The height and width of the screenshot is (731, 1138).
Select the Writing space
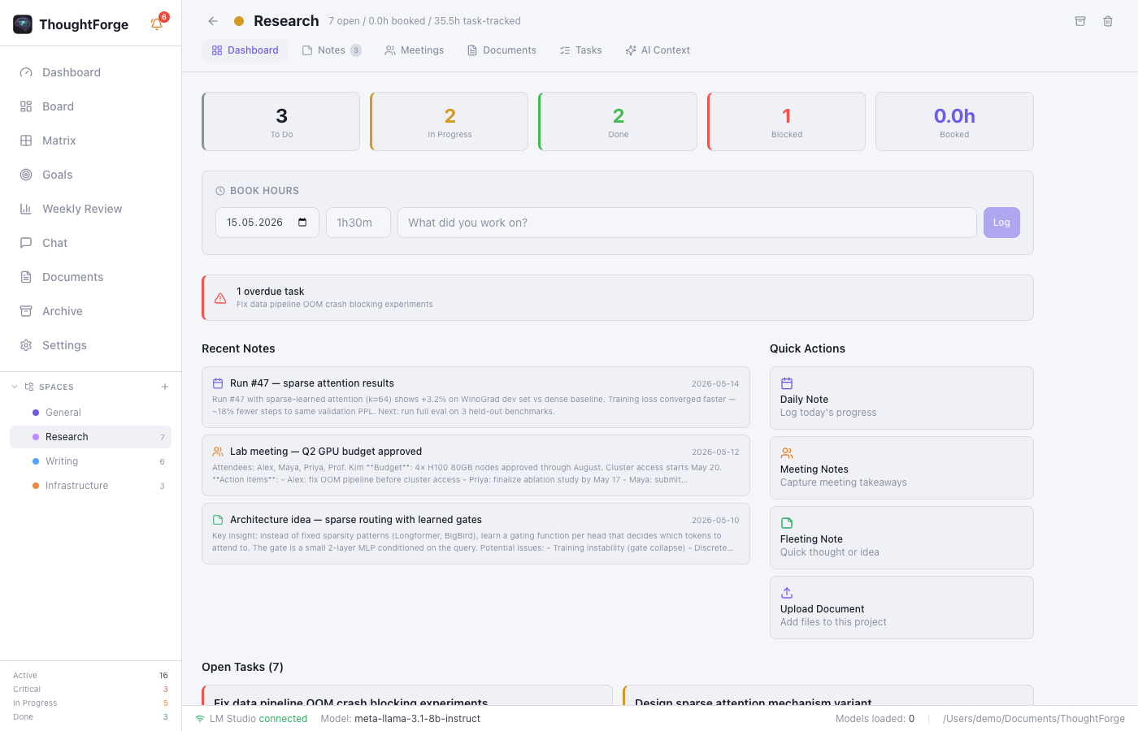[91, 461]
